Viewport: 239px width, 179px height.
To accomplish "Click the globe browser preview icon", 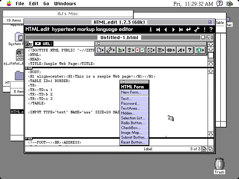I will pos(199,50).
